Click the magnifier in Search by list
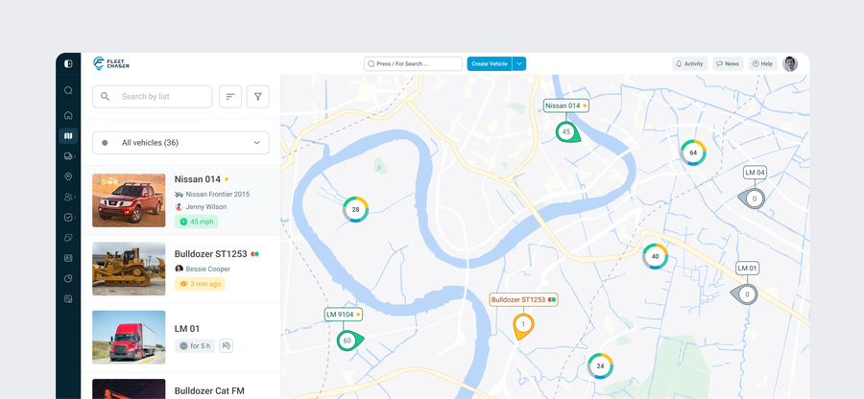 105,97
